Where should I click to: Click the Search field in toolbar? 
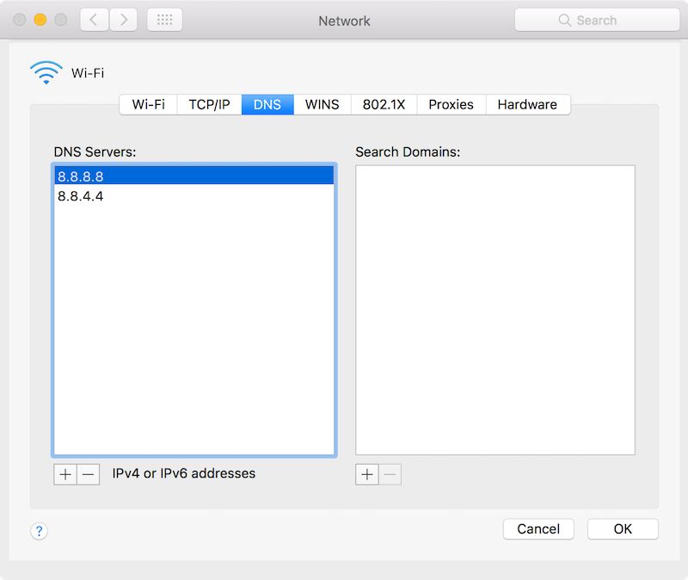click(595, 20)
